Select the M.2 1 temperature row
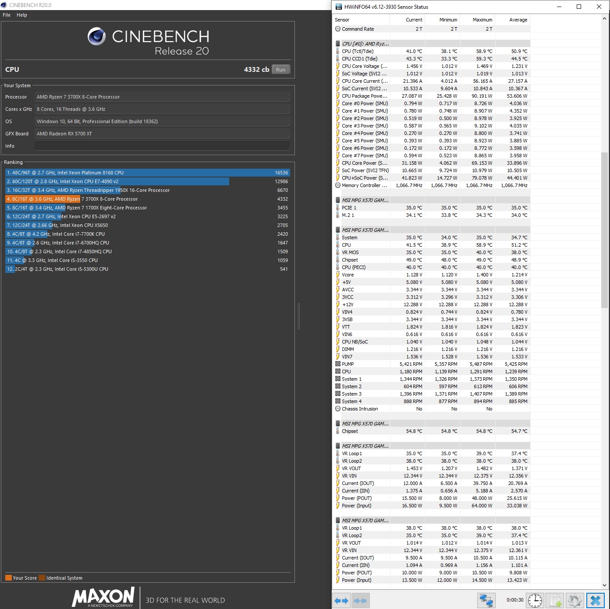This screenshot has width=610, height=609. (x=432, y=215)
